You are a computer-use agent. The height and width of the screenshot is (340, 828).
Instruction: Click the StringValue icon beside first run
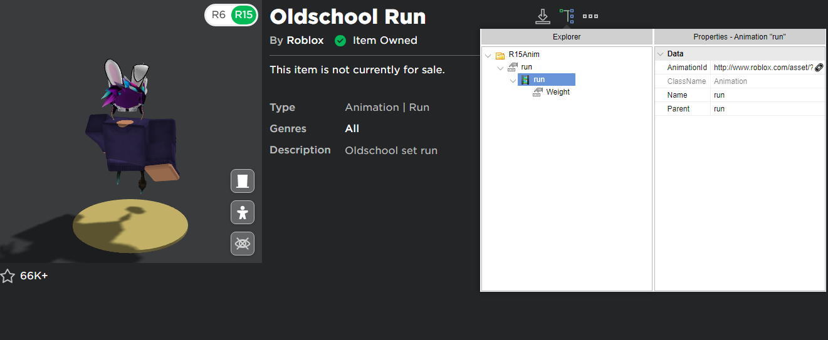pos(513,67)
